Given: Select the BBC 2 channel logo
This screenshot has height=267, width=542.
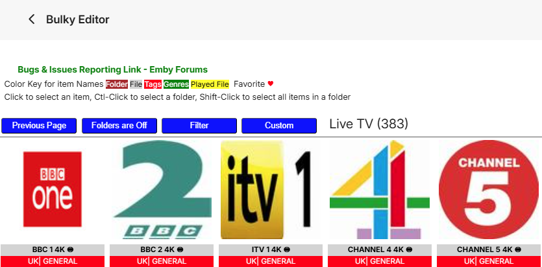Looking at the screenshot, I should tap(162, 189).
